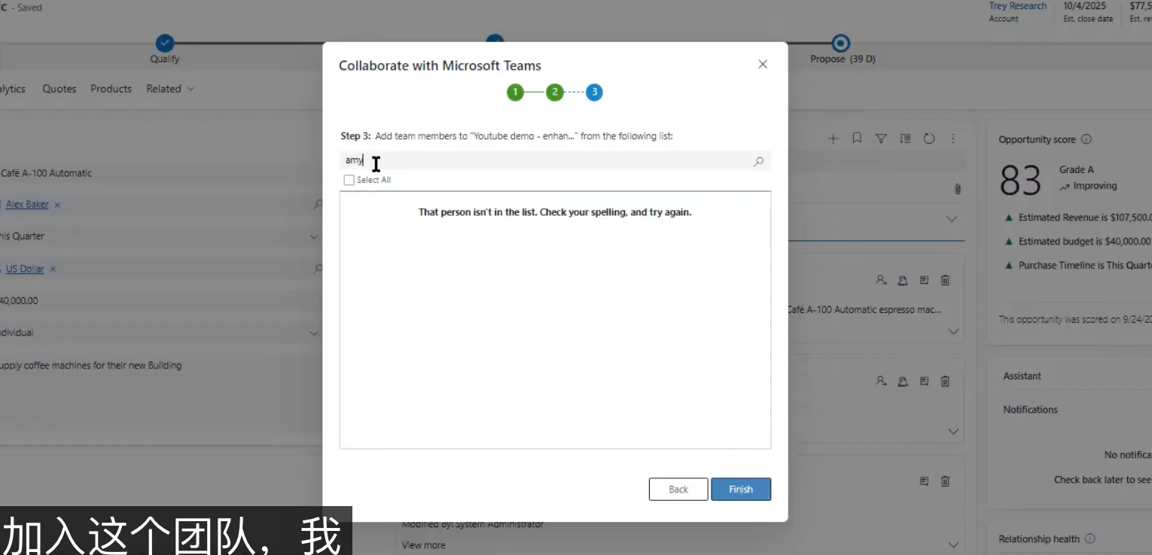Viewport: 1152px width, 555px height.
Task: Expand all timeline records icon
Action: pyautogui.click(x=905, y=138)
